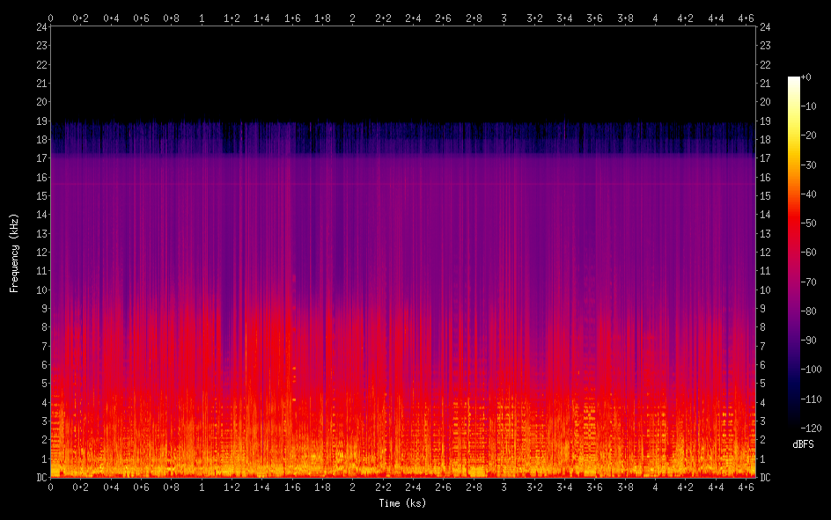Click the "dBFS" label below the color scale
This screenshot has height=520, width=831.
802,445
